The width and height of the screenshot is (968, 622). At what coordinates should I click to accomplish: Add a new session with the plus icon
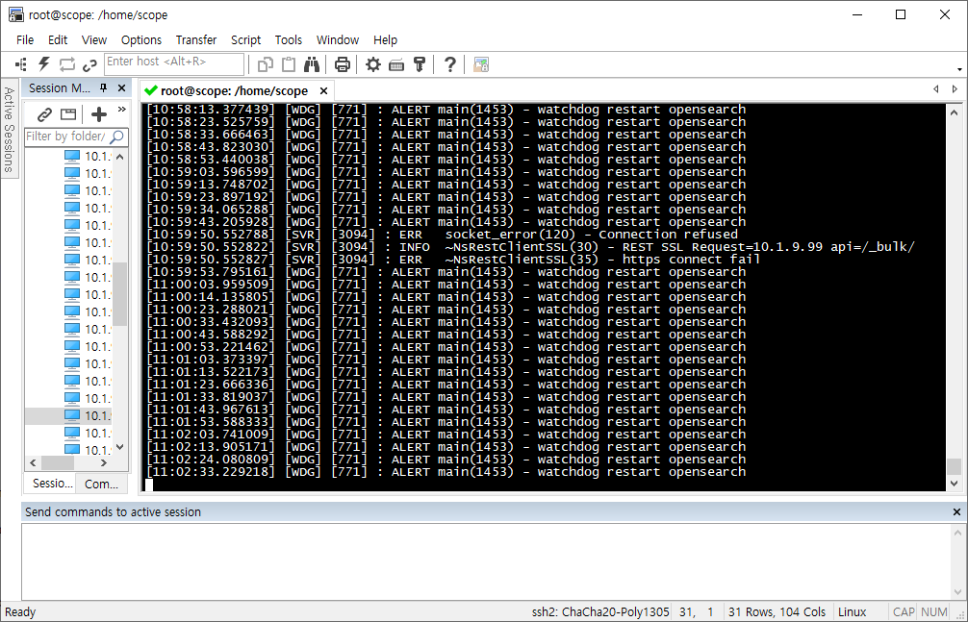click(x=99, y=114)
